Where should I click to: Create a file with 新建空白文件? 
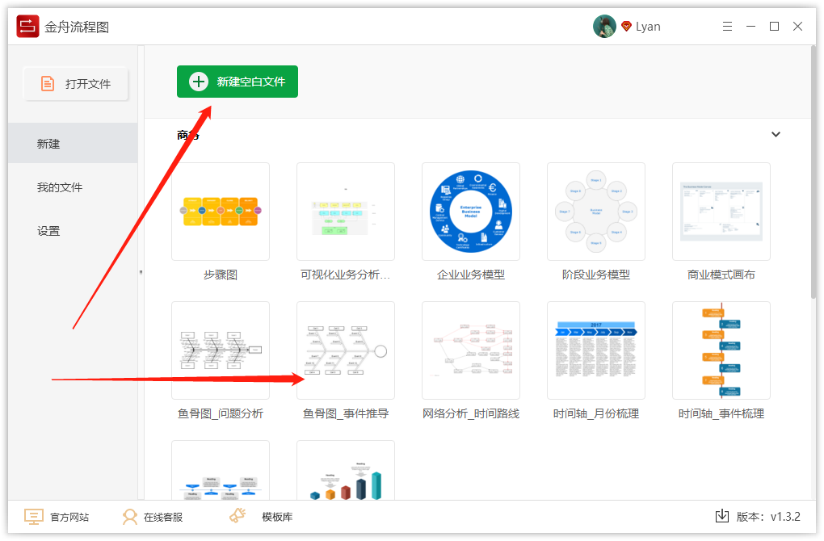click(238, 82)
